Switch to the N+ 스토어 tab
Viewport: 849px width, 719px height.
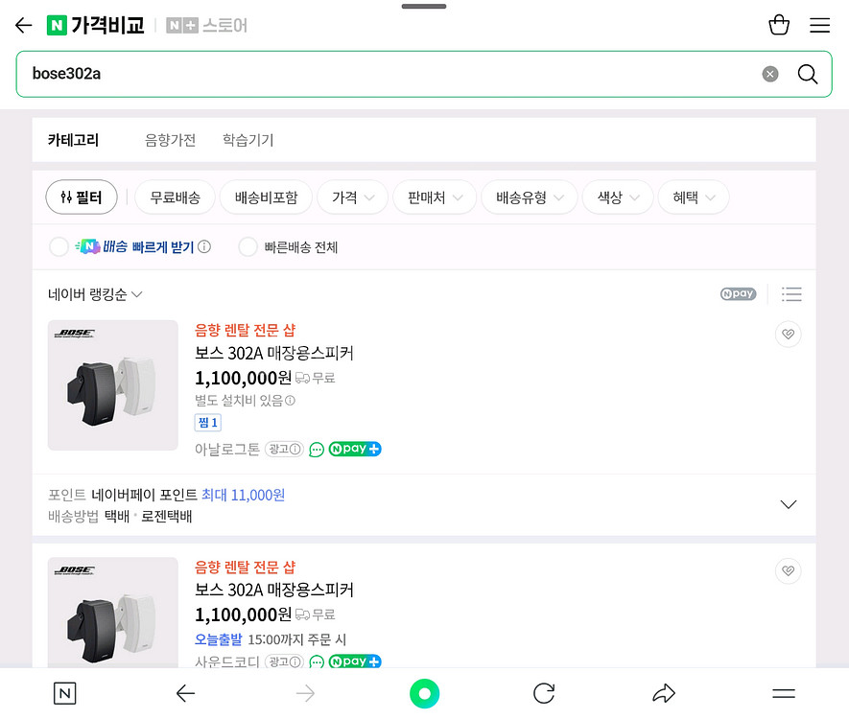(207, 26)
